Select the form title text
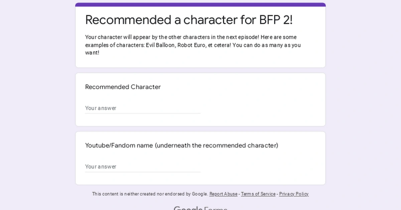This screenshot has width=401, height=210. [x=189, y=20]
